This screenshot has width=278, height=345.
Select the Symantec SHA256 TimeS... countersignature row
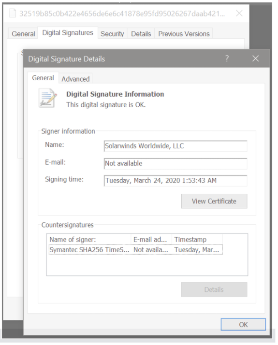[135, 250]
